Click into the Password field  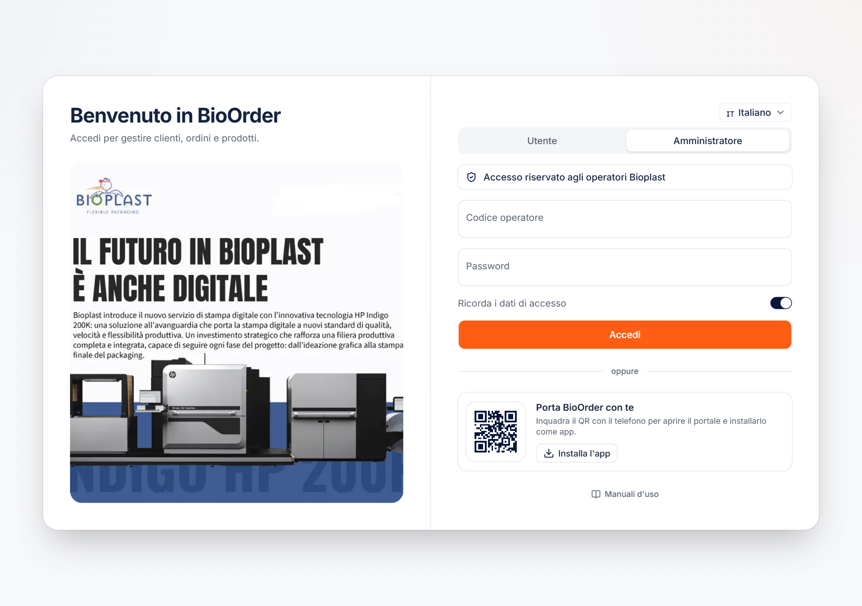(x=625, y=267)
